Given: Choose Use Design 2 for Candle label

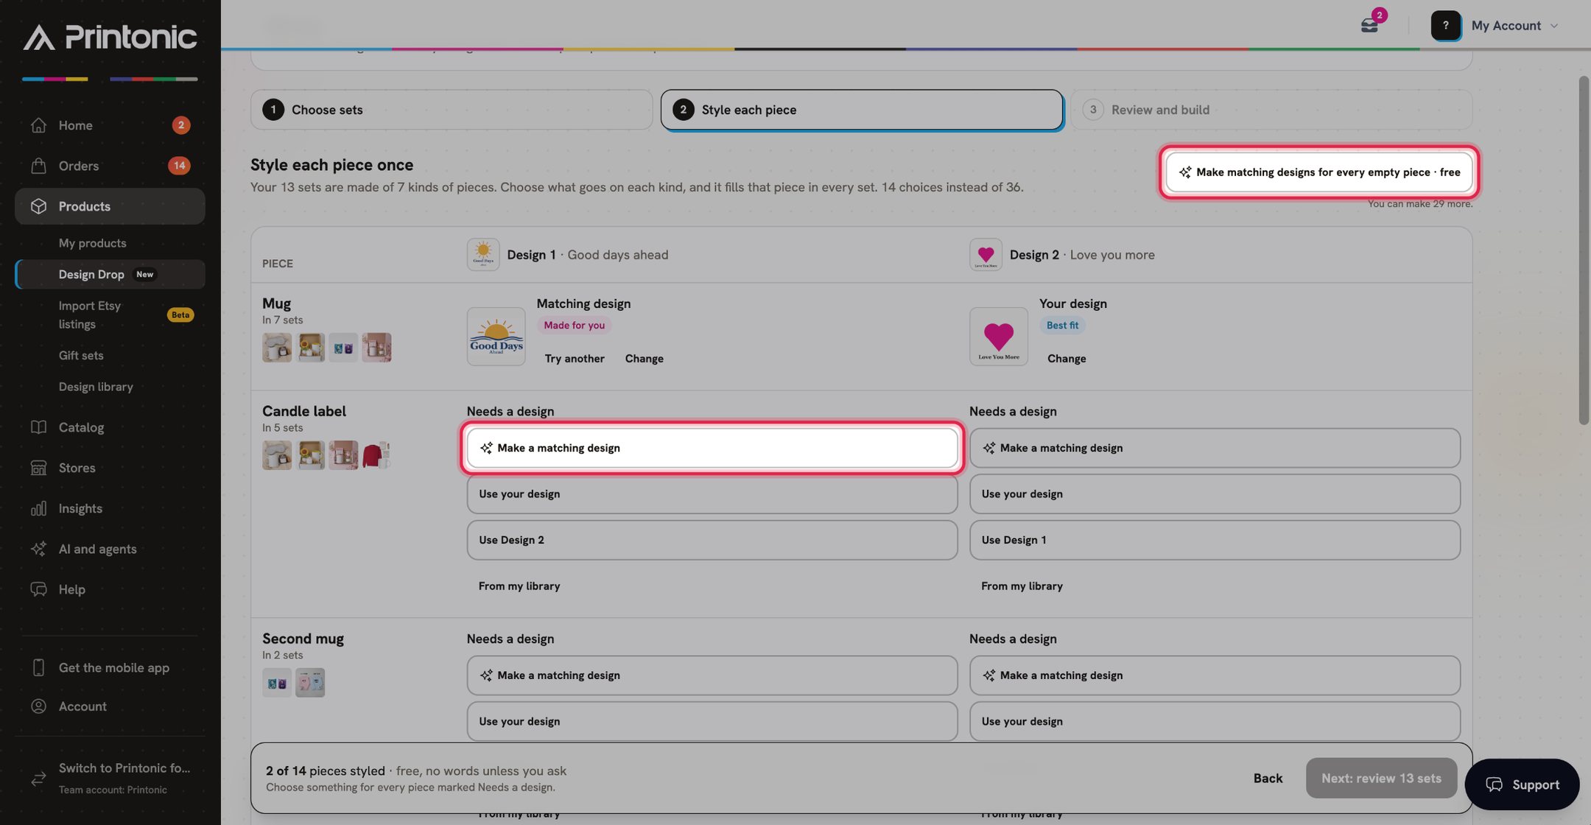Looking at the screenshot, I should pos(712,540).
